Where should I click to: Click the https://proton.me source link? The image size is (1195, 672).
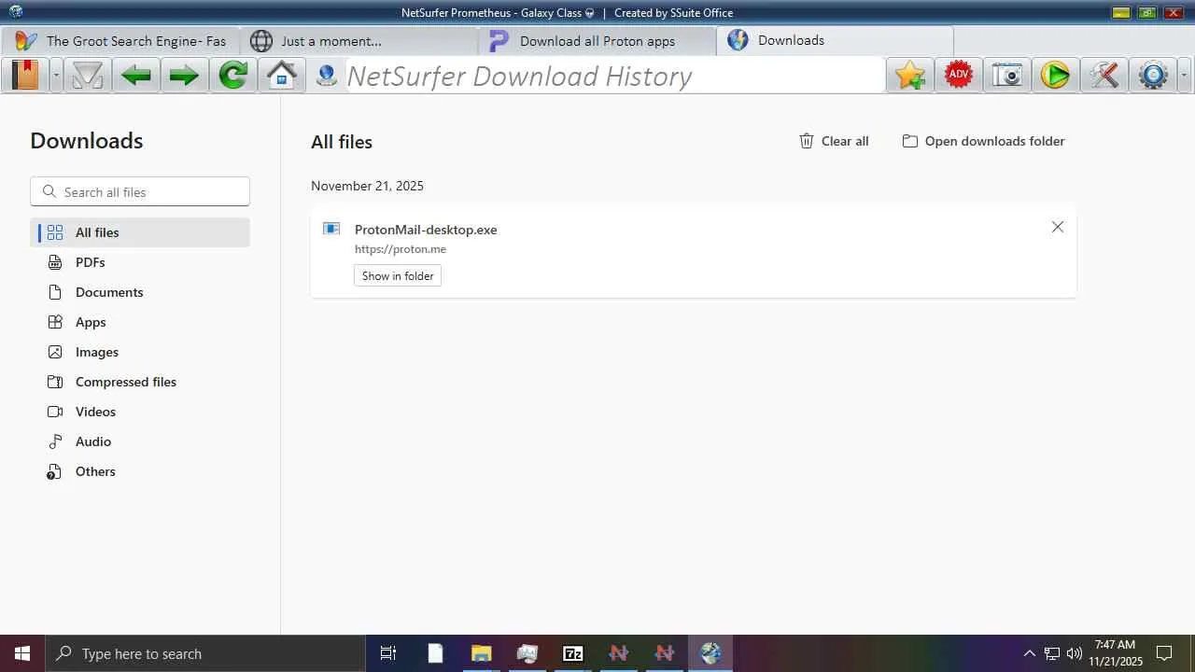pyautogui.click(x=401, y=249)
